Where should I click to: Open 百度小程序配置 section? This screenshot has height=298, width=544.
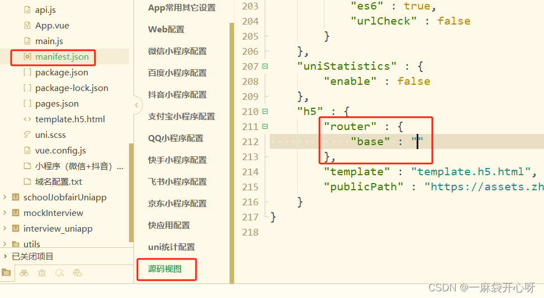(x=177, y=73)
